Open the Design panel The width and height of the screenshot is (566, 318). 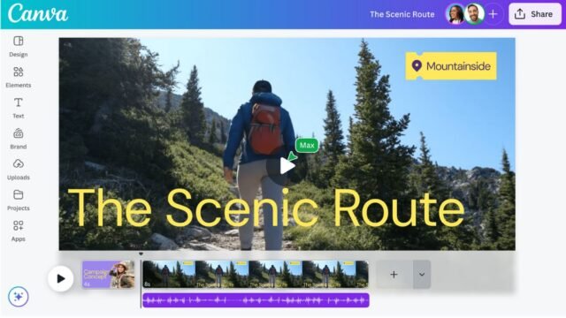(x=18, y=47)
